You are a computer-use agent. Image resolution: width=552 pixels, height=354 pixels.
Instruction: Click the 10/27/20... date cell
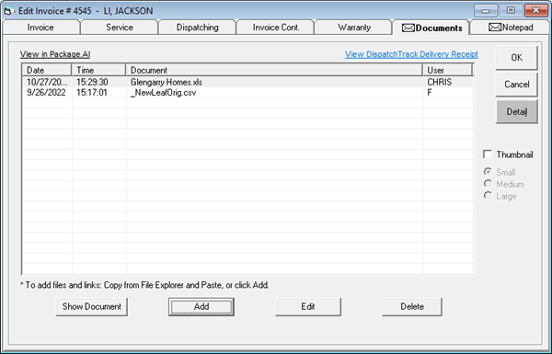tap(47, 82)
